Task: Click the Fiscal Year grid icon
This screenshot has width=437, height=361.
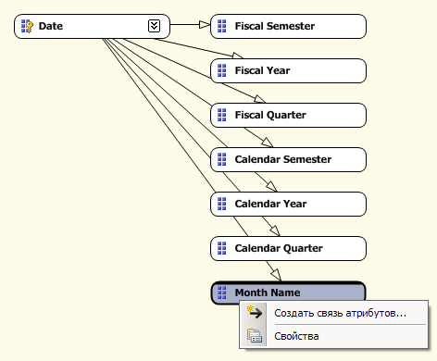Action: click(x=222, y=70)
